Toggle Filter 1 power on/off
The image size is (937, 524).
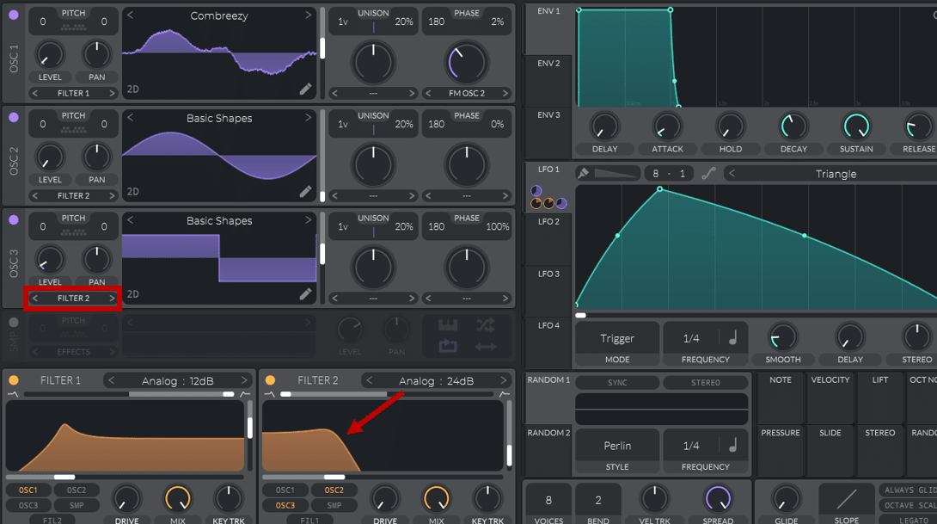coord(13,380)
